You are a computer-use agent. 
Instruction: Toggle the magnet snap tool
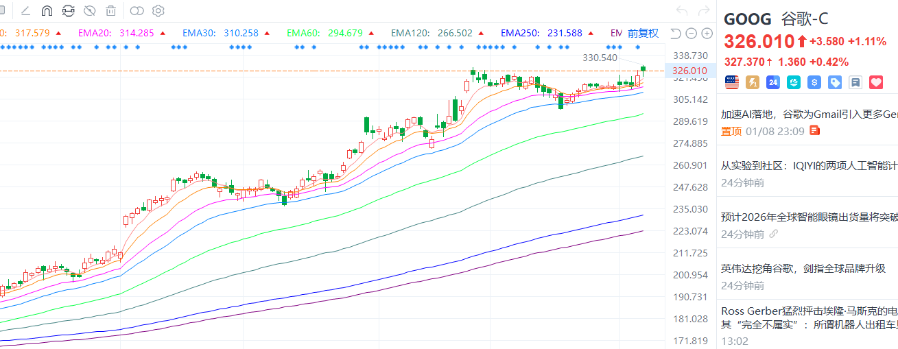click(47, 11)
